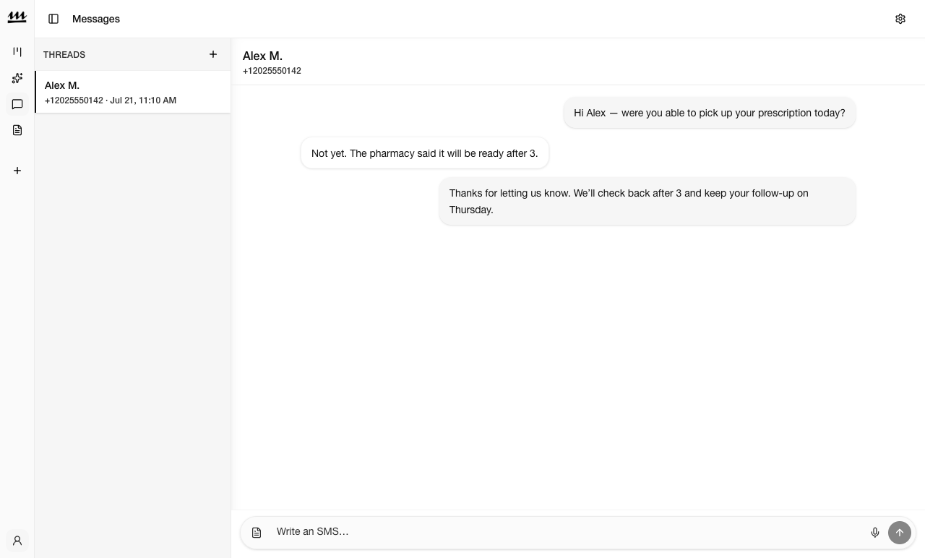Click the Alex M. conversation header name

[x=262, y=56]
